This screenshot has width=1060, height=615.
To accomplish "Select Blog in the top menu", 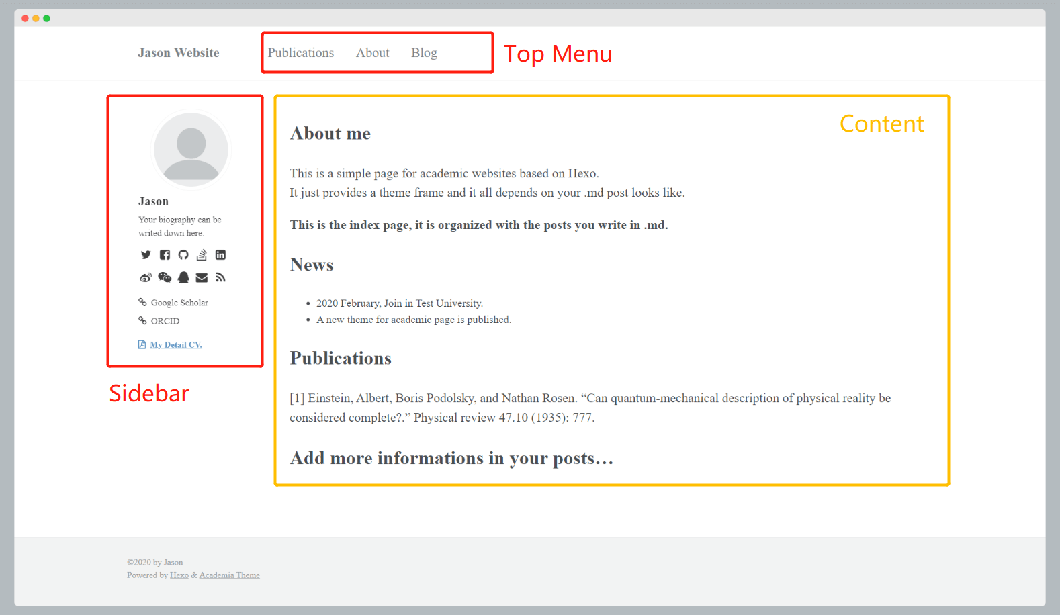I will click(424, 53).
